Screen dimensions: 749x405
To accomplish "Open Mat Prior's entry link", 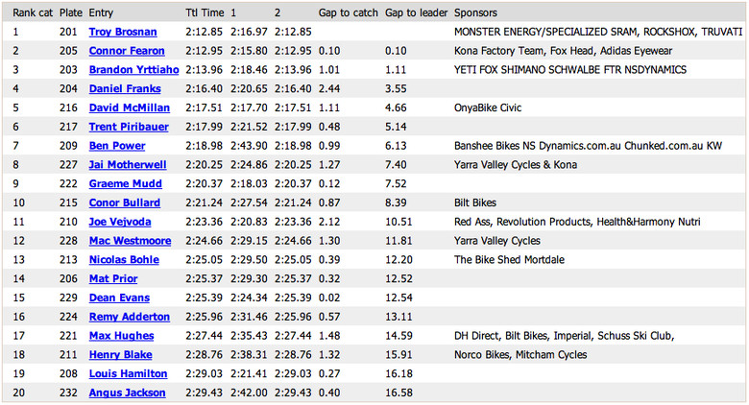I will tap(113, 279).
